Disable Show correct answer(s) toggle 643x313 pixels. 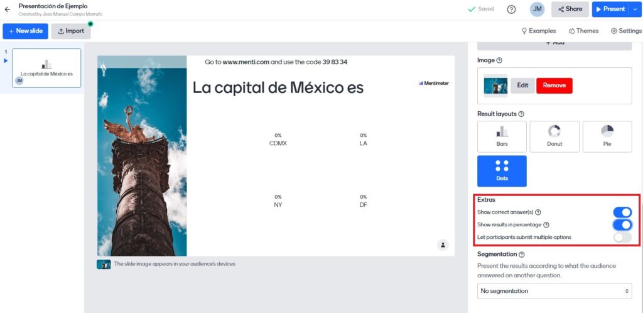622,212
